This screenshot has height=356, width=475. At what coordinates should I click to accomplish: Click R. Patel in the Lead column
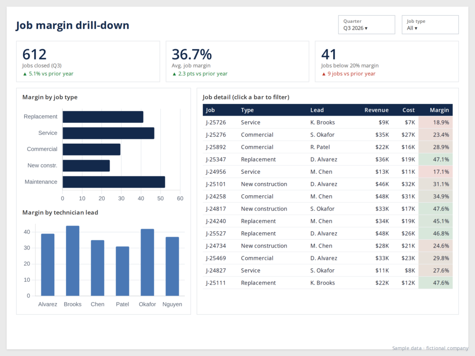click(320, 147)
